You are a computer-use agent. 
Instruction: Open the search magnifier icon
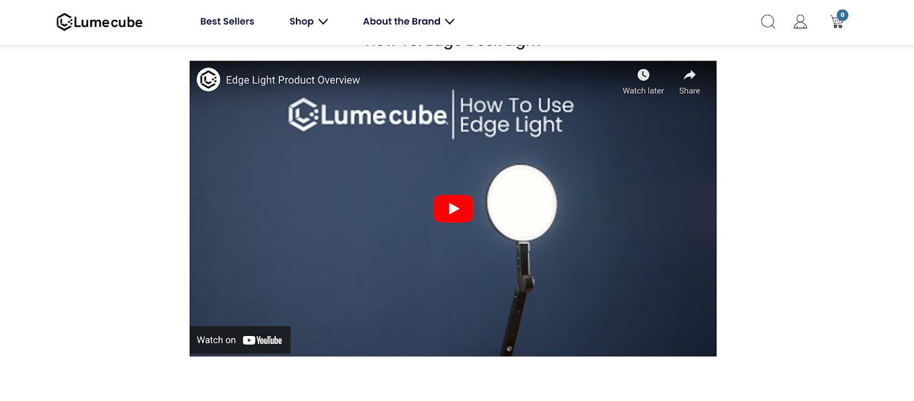click(768, 22)
